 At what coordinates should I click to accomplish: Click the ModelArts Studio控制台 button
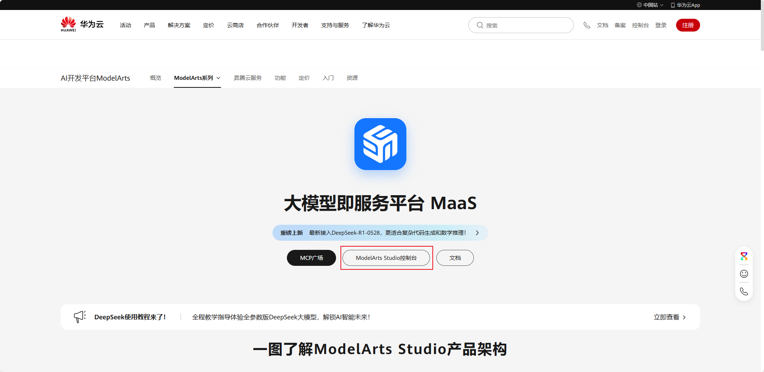tap(386, 258)
